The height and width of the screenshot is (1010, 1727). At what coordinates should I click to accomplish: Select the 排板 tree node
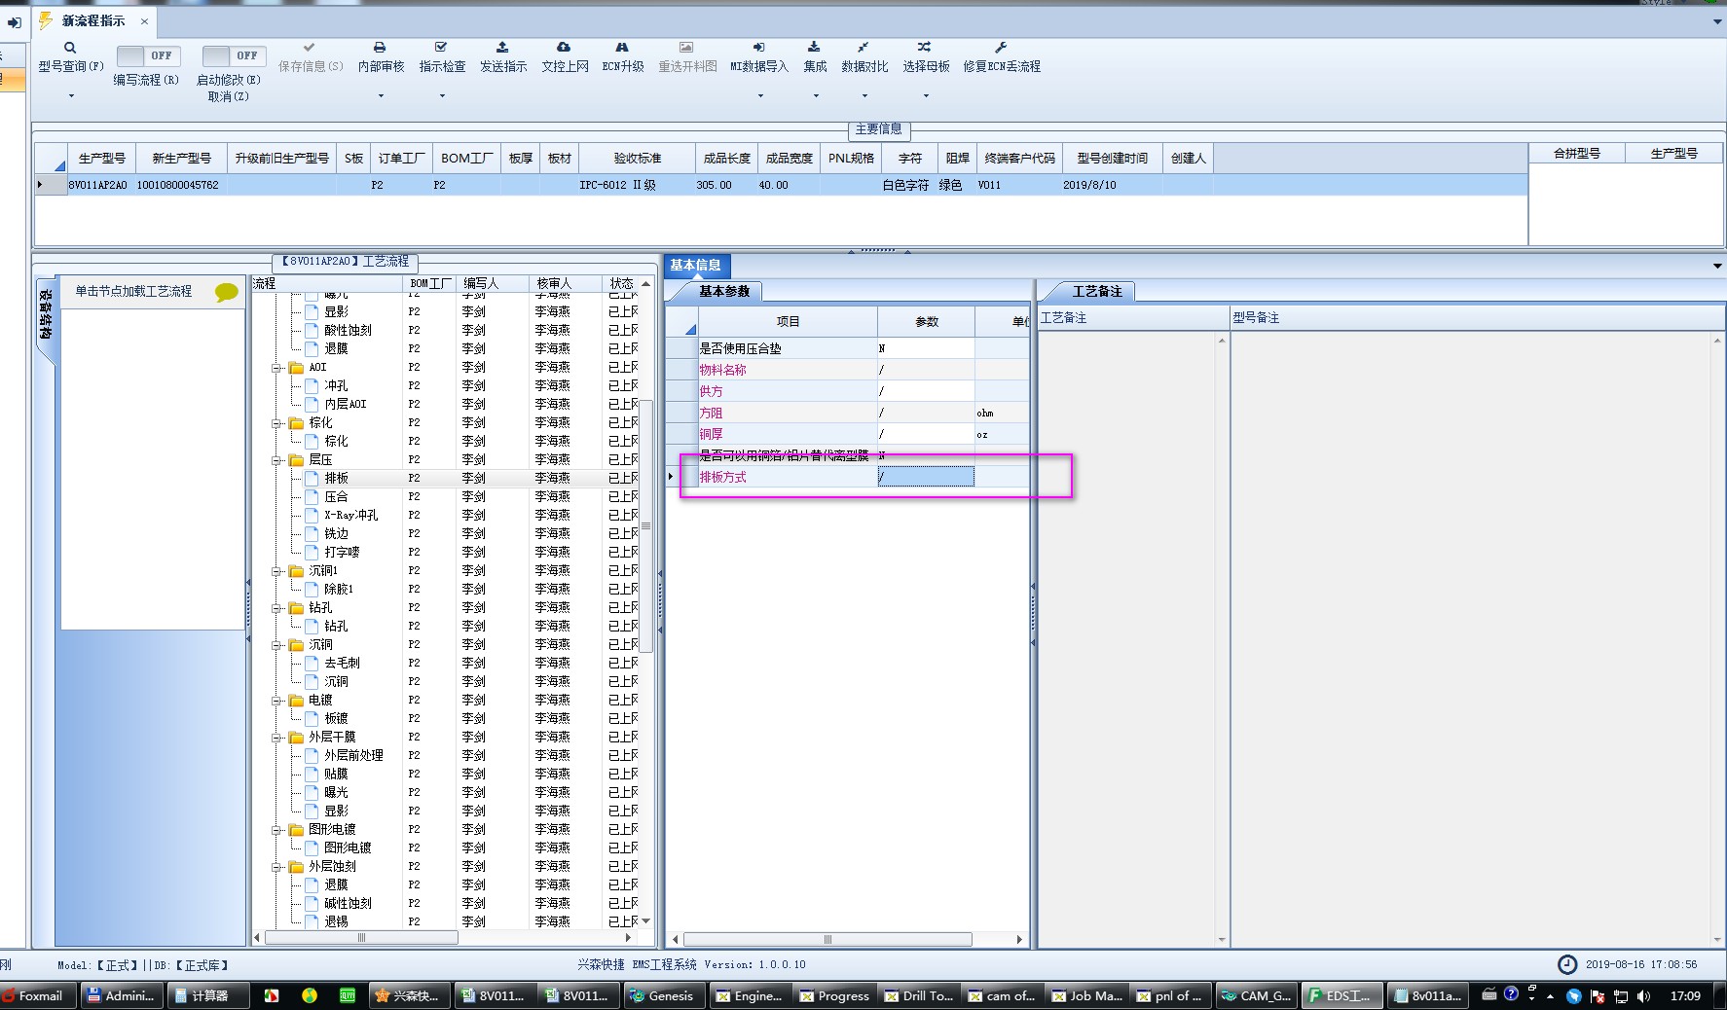click(336, 478)
